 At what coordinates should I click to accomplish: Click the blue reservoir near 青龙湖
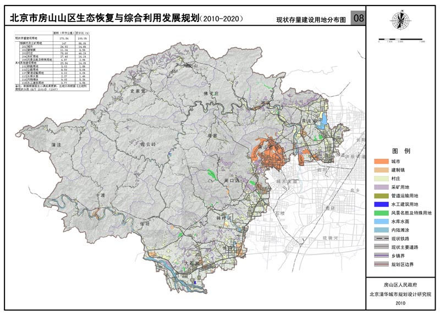[x=324, y=119]
